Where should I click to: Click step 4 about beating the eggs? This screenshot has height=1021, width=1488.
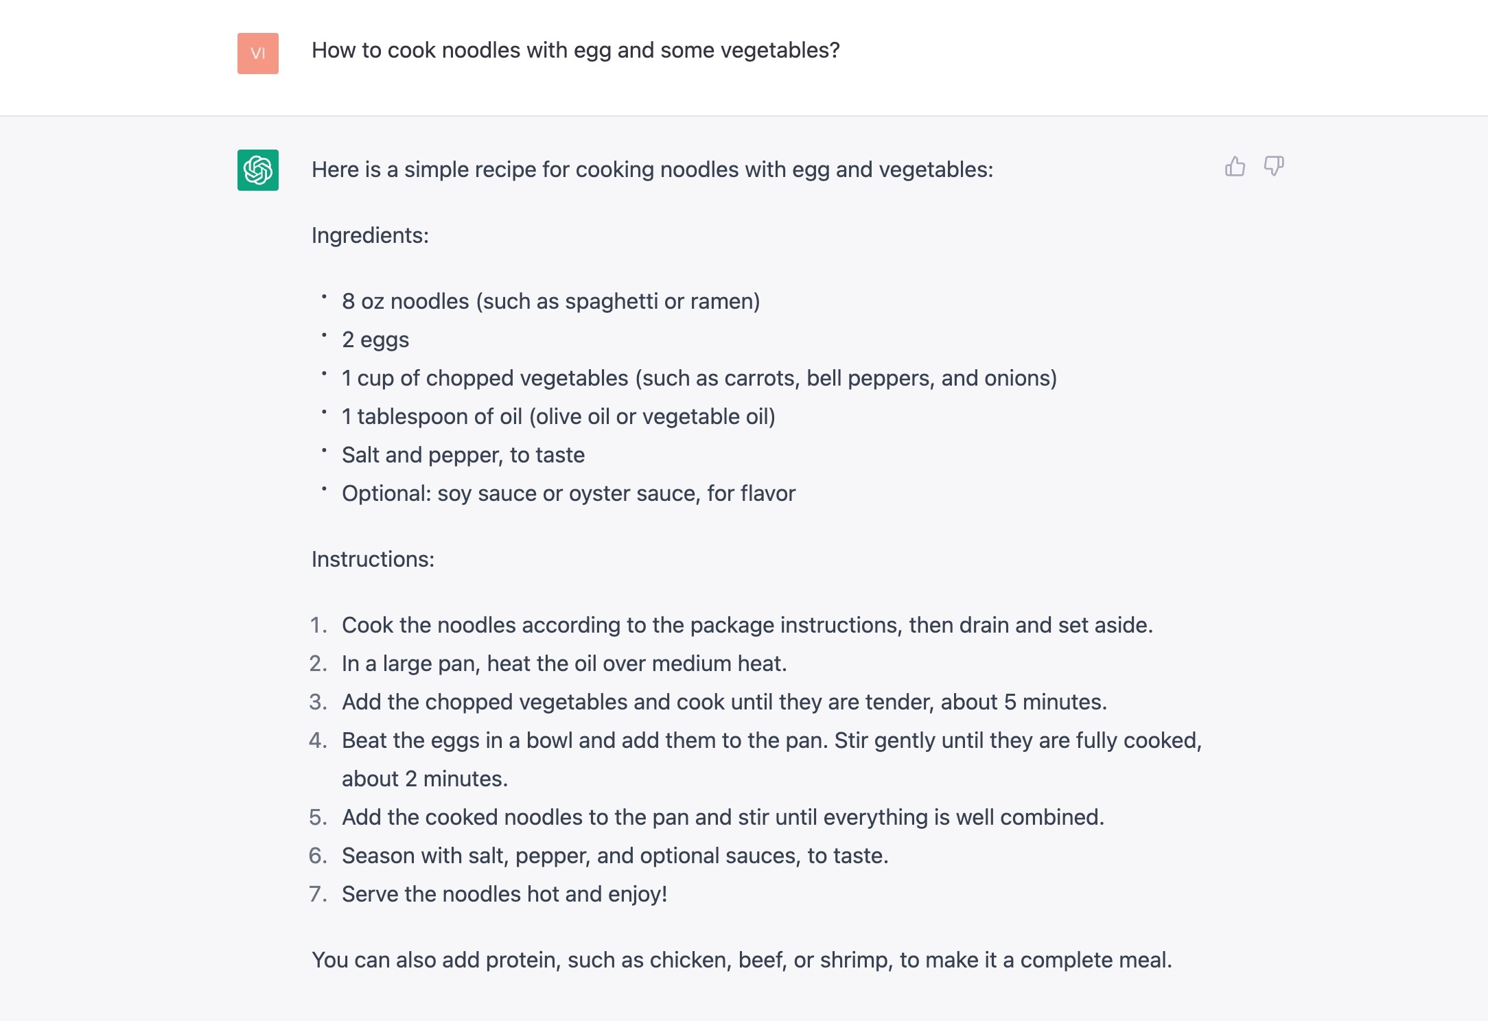[771, 740]
